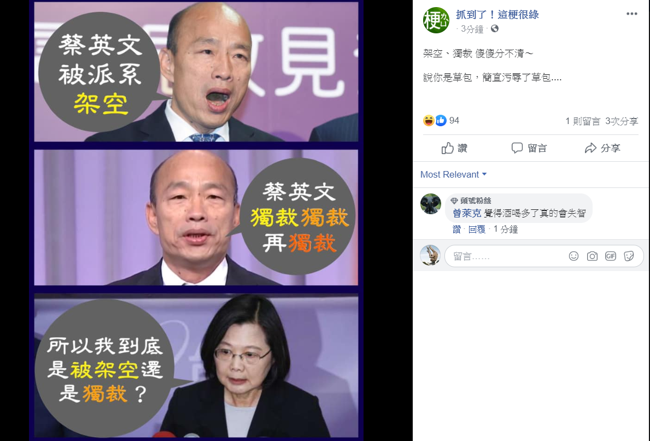
Task: Open the sticker picker icon
Action: tap(629, 256)
